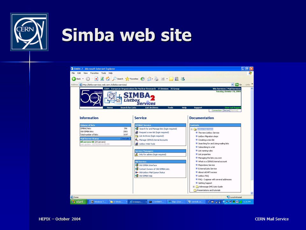Open the Messenger people icon
The image size is (306, 230).
pos(183,79)
